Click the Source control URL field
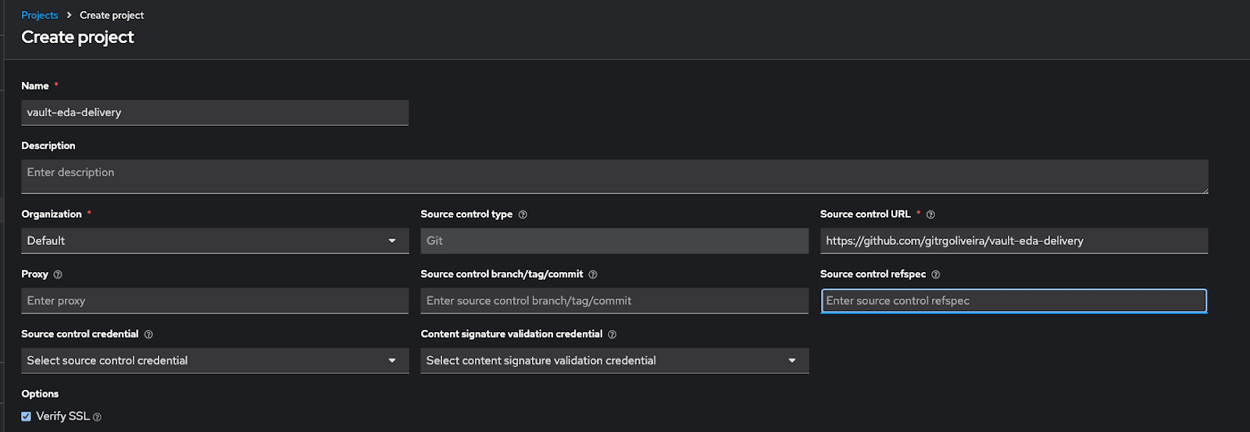 tap(1013, 241)
